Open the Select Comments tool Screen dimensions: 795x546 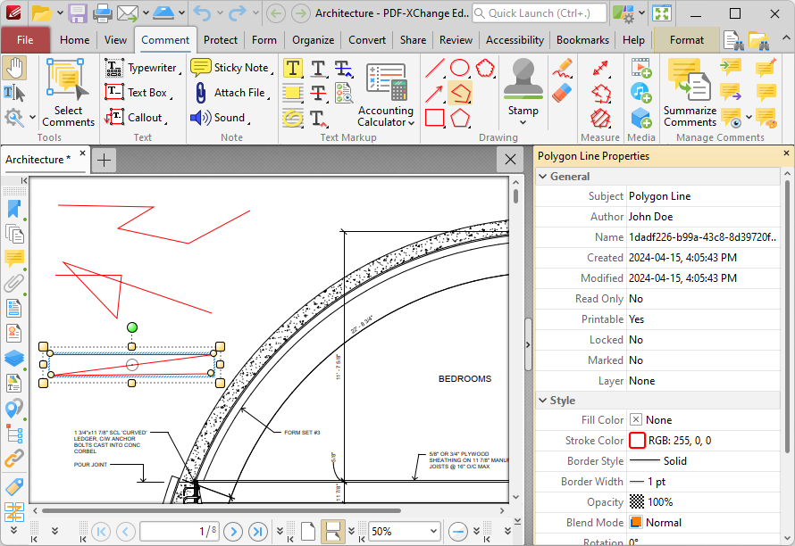(68, 92)
